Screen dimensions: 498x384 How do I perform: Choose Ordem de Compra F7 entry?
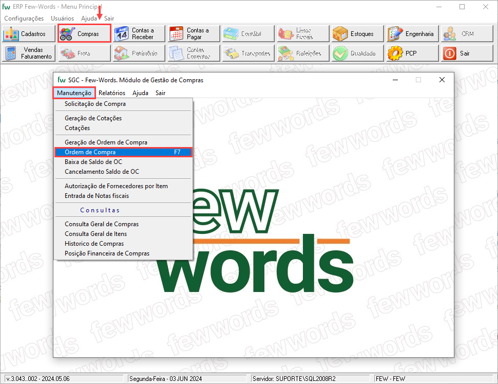tap(123, 152)
